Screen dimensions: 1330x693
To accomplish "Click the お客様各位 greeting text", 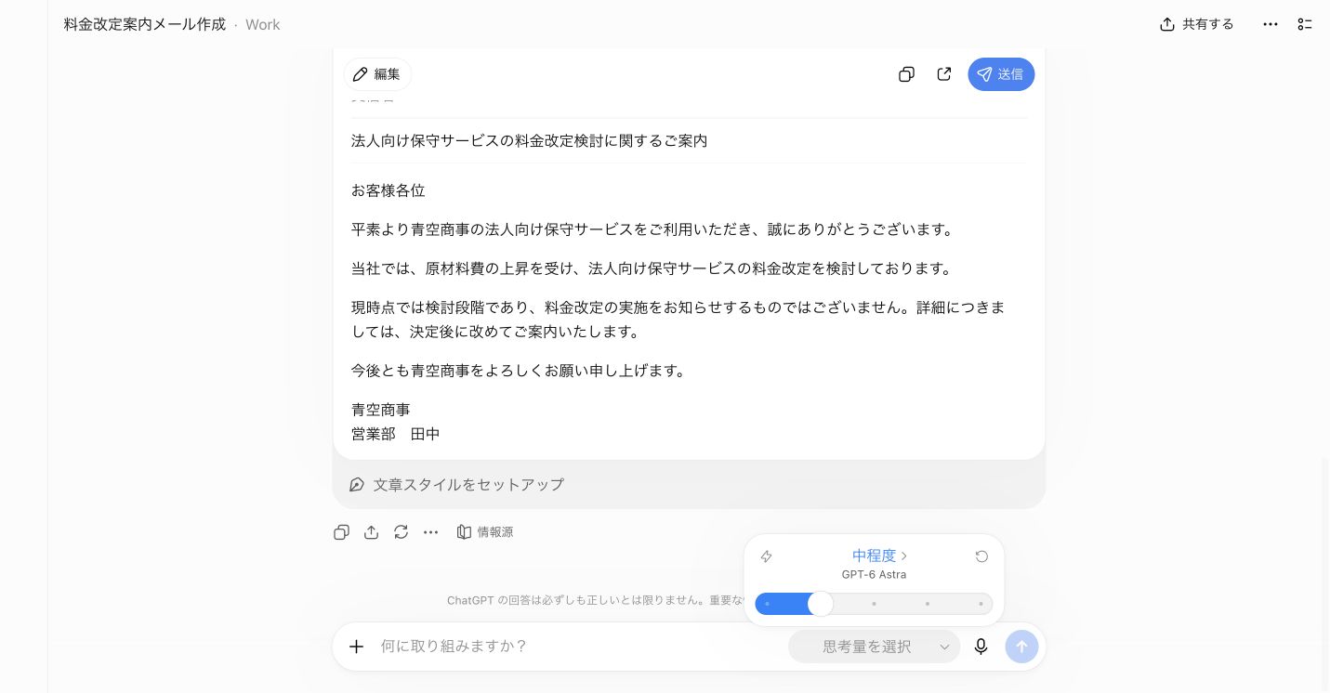I will [x=388, y=190].
